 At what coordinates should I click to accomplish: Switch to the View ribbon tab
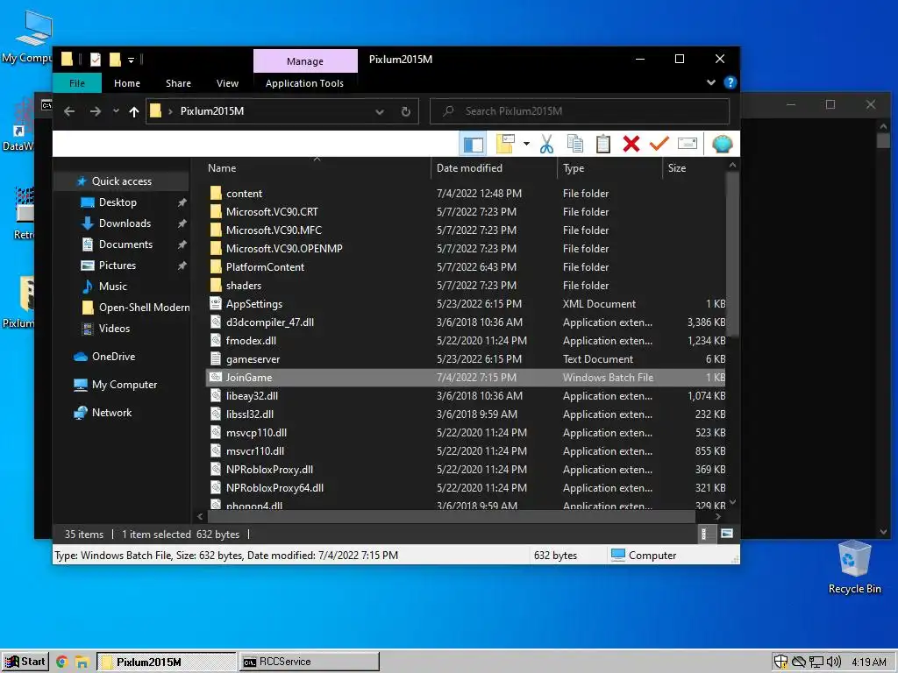[x=227, y=83]
